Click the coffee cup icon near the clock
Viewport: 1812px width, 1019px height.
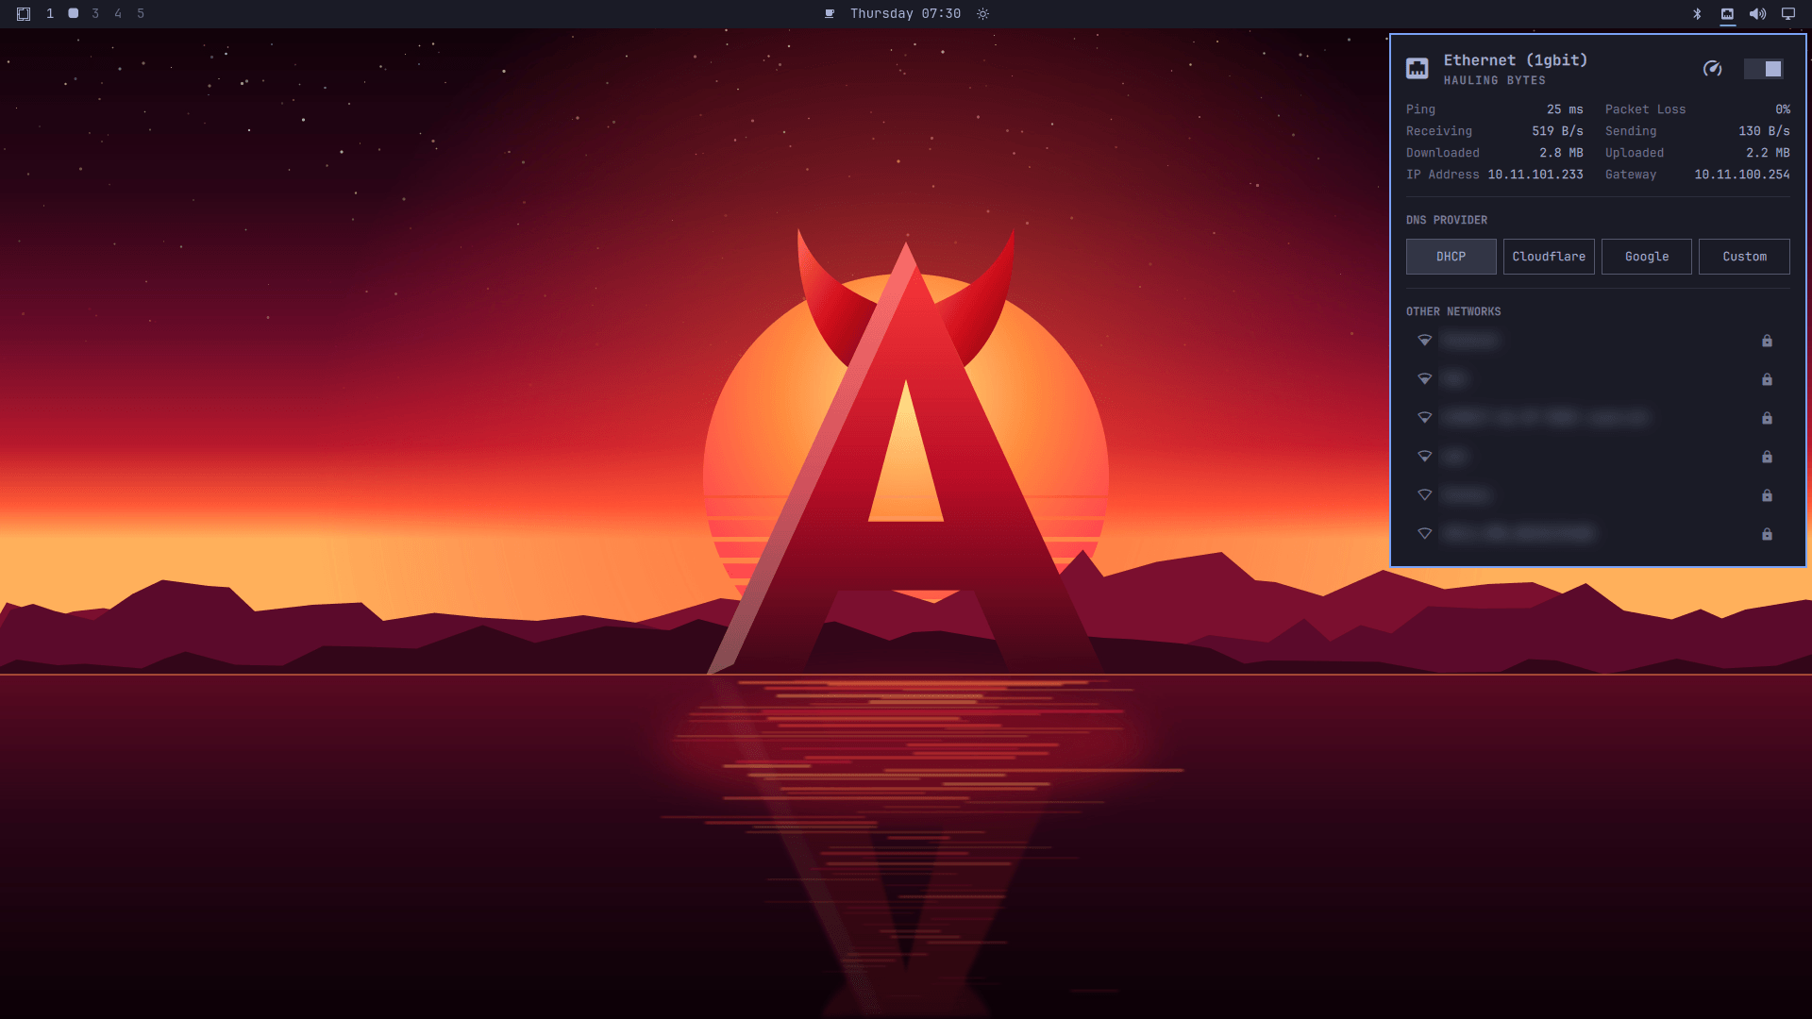coord(830,14)
